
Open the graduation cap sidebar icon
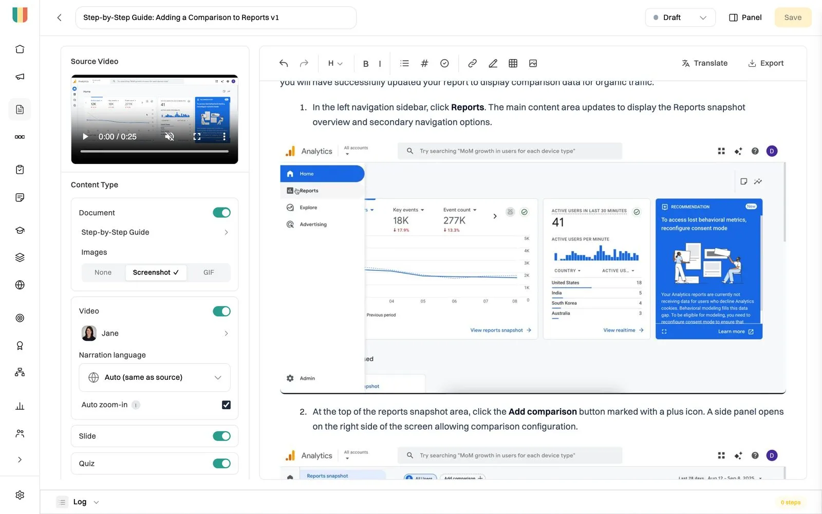pyautogui.click(x=20, y=230)
